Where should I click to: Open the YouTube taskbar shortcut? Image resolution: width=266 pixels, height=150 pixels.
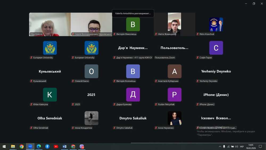click(x=56, y=147)
